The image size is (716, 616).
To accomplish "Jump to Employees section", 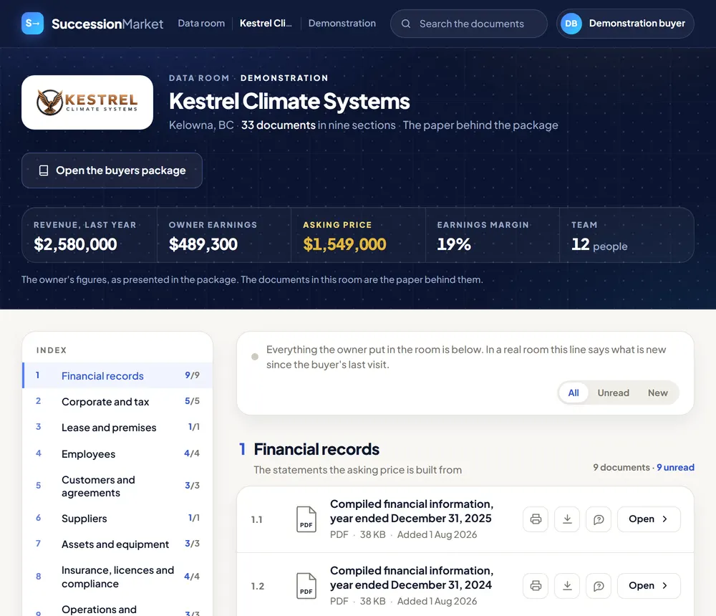I will pos(117,454).
